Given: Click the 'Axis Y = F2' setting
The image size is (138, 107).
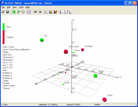Looking at the screenshot, I should pyautogui.click(x=8, y=65).
